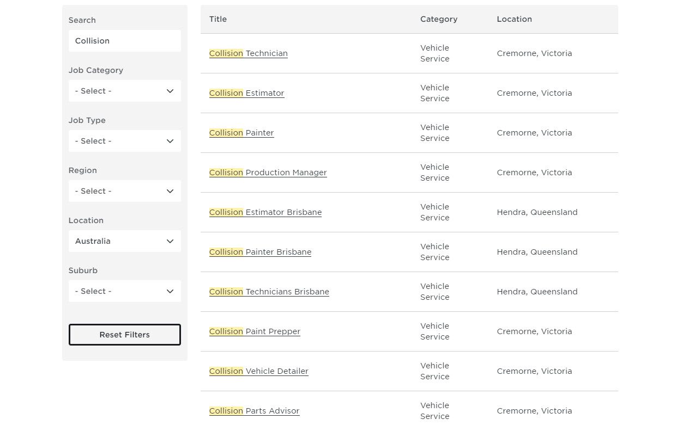
Task: Open the Suburb dropdown
Action: coord(124,291)
